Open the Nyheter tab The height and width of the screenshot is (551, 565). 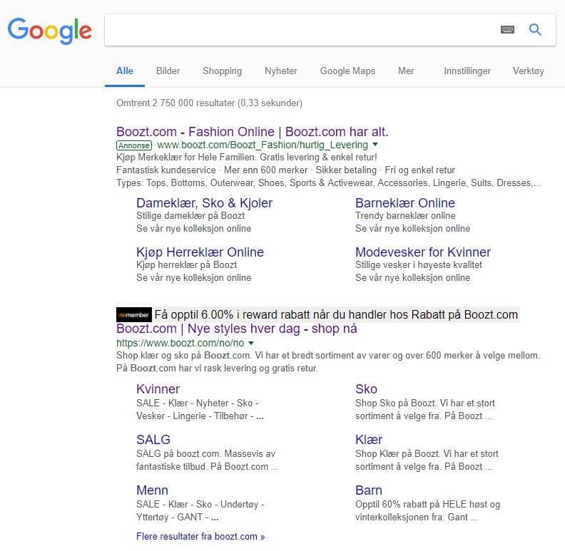(x=280, y=71)
